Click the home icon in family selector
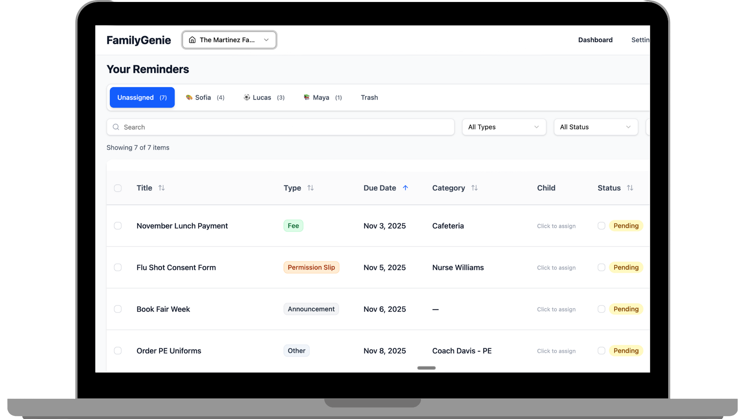The width and height of the screenshot is (745, 419). click(x=192, y=40)
